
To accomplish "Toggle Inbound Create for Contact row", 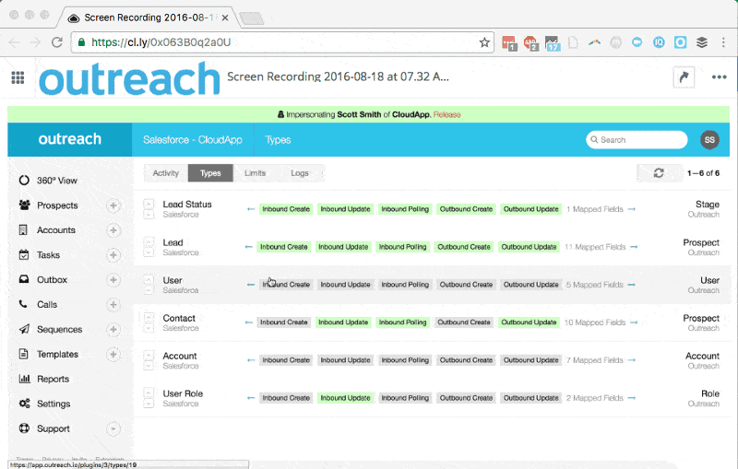I will (284, 322).
